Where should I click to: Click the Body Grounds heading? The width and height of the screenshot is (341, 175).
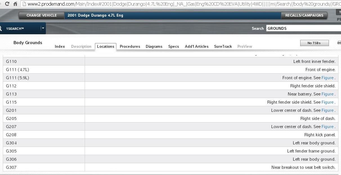[28, 43]
